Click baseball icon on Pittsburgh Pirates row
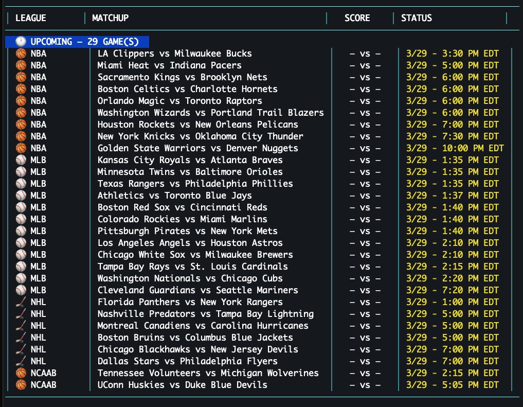 click(21, 231)
